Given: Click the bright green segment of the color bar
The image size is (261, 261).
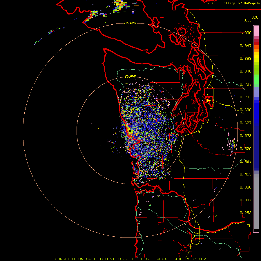Looking at the screenshot, I should pyautogui.click(x=256, y=79).
